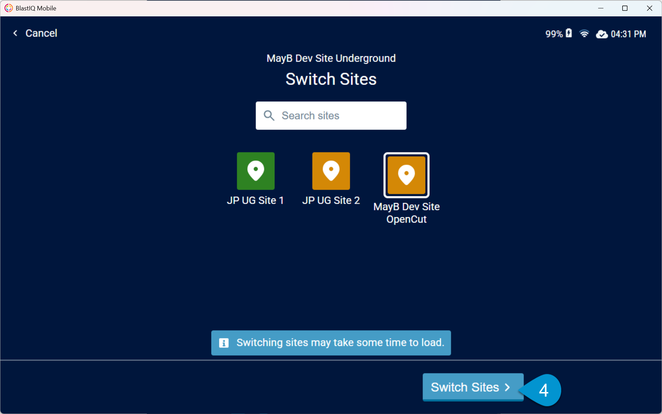The width and height of the screenshot is (662, 414).
Task: Click the info icon in the notice banner
Action: (x=224, y=343)
